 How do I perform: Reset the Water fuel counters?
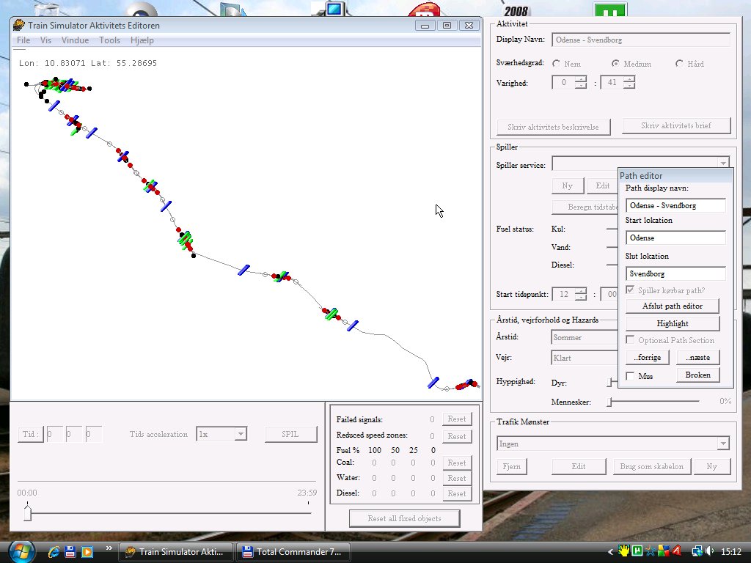click(x=457, y=478)
